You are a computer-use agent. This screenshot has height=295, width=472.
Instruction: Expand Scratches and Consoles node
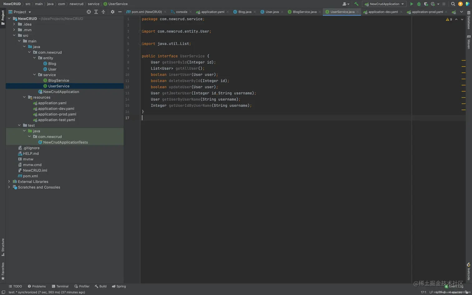9,187
